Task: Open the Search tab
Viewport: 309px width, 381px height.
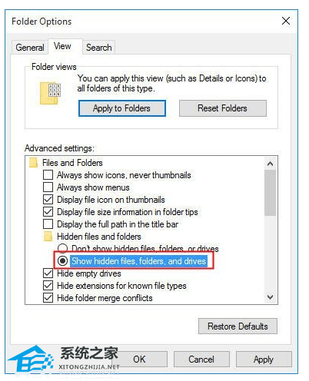Action: click(99, 48)
